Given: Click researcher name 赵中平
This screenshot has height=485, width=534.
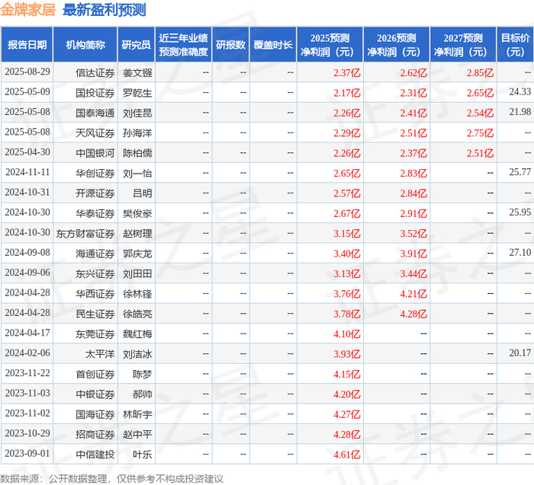Looking at the screenshot, I should point(137,434).
